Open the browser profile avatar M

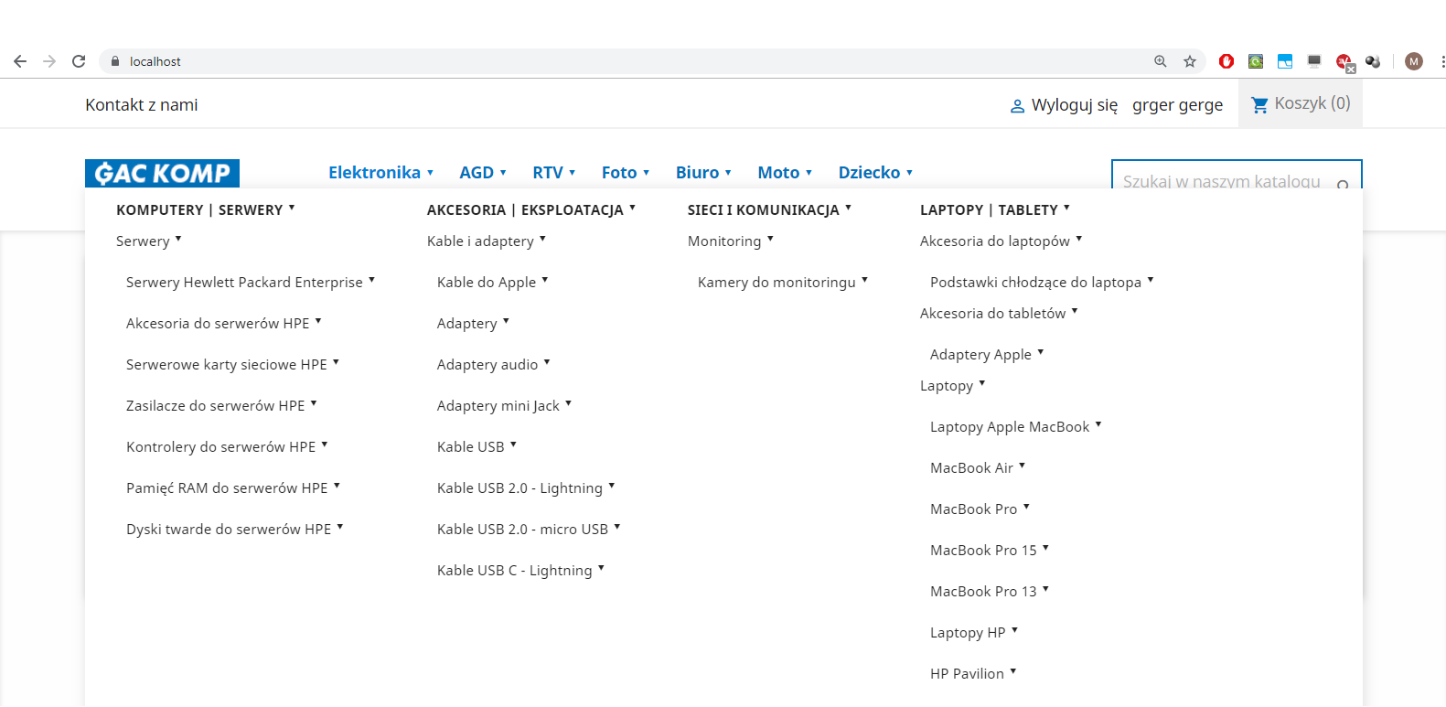point(1414,61)
